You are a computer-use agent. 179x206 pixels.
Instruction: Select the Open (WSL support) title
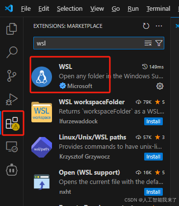[x=89, y=173]
